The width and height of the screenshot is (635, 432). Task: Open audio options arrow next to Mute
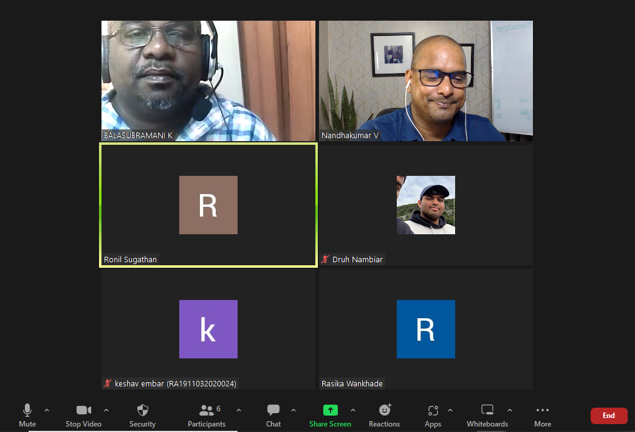pyautogui.click(x=47, y=410)
